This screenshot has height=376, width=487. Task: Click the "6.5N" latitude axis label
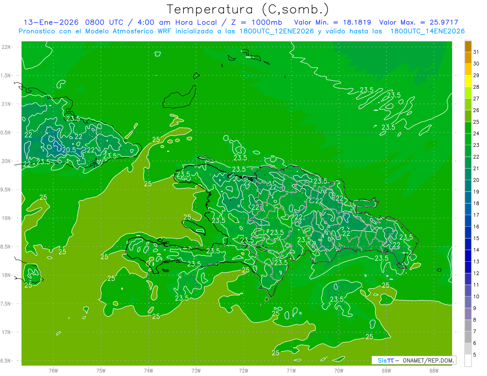coord(6,361)
